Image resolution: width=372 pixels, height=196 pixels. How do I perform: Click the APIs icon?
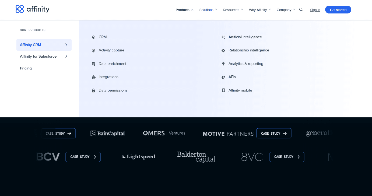[223, 77]
